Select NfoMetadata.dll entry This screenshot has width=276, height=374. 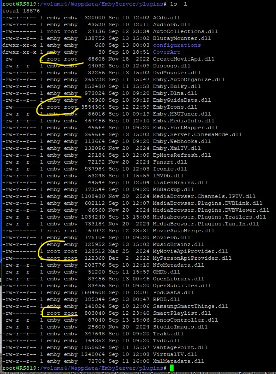pyautogui.click(x=178, y=265)
